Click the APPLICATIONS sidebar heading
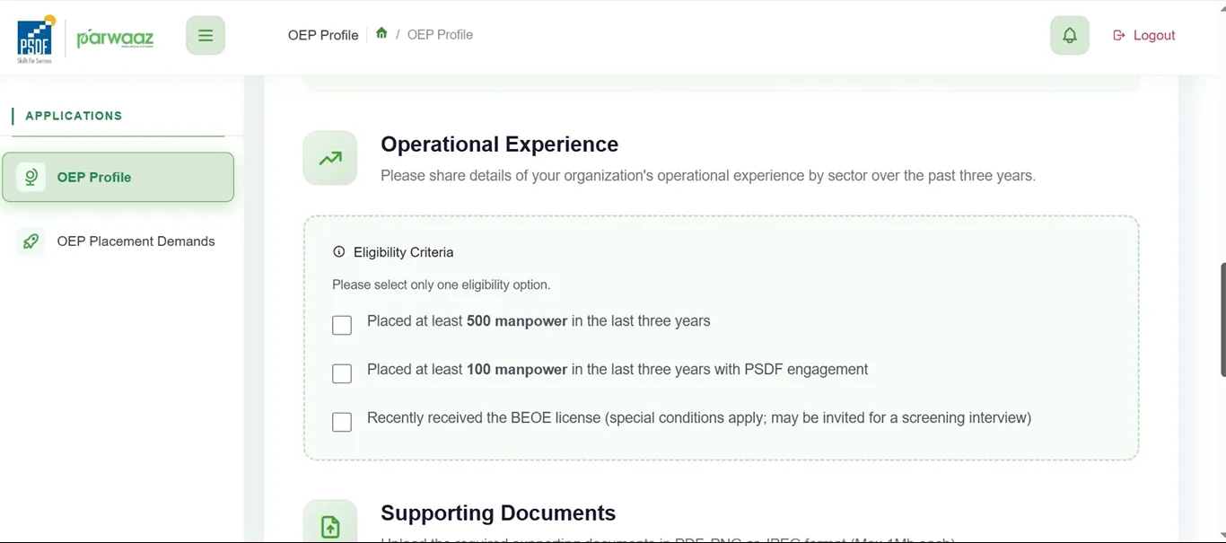Screen dimensions: 1226x543 74,116
